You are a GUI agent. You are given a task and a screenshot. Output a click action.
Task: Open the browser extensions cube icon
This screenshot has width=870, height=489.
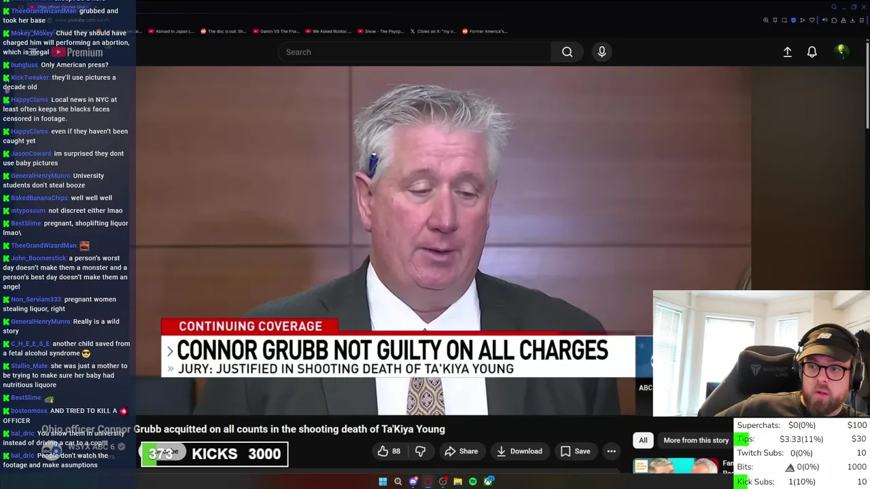click(834, 20)
